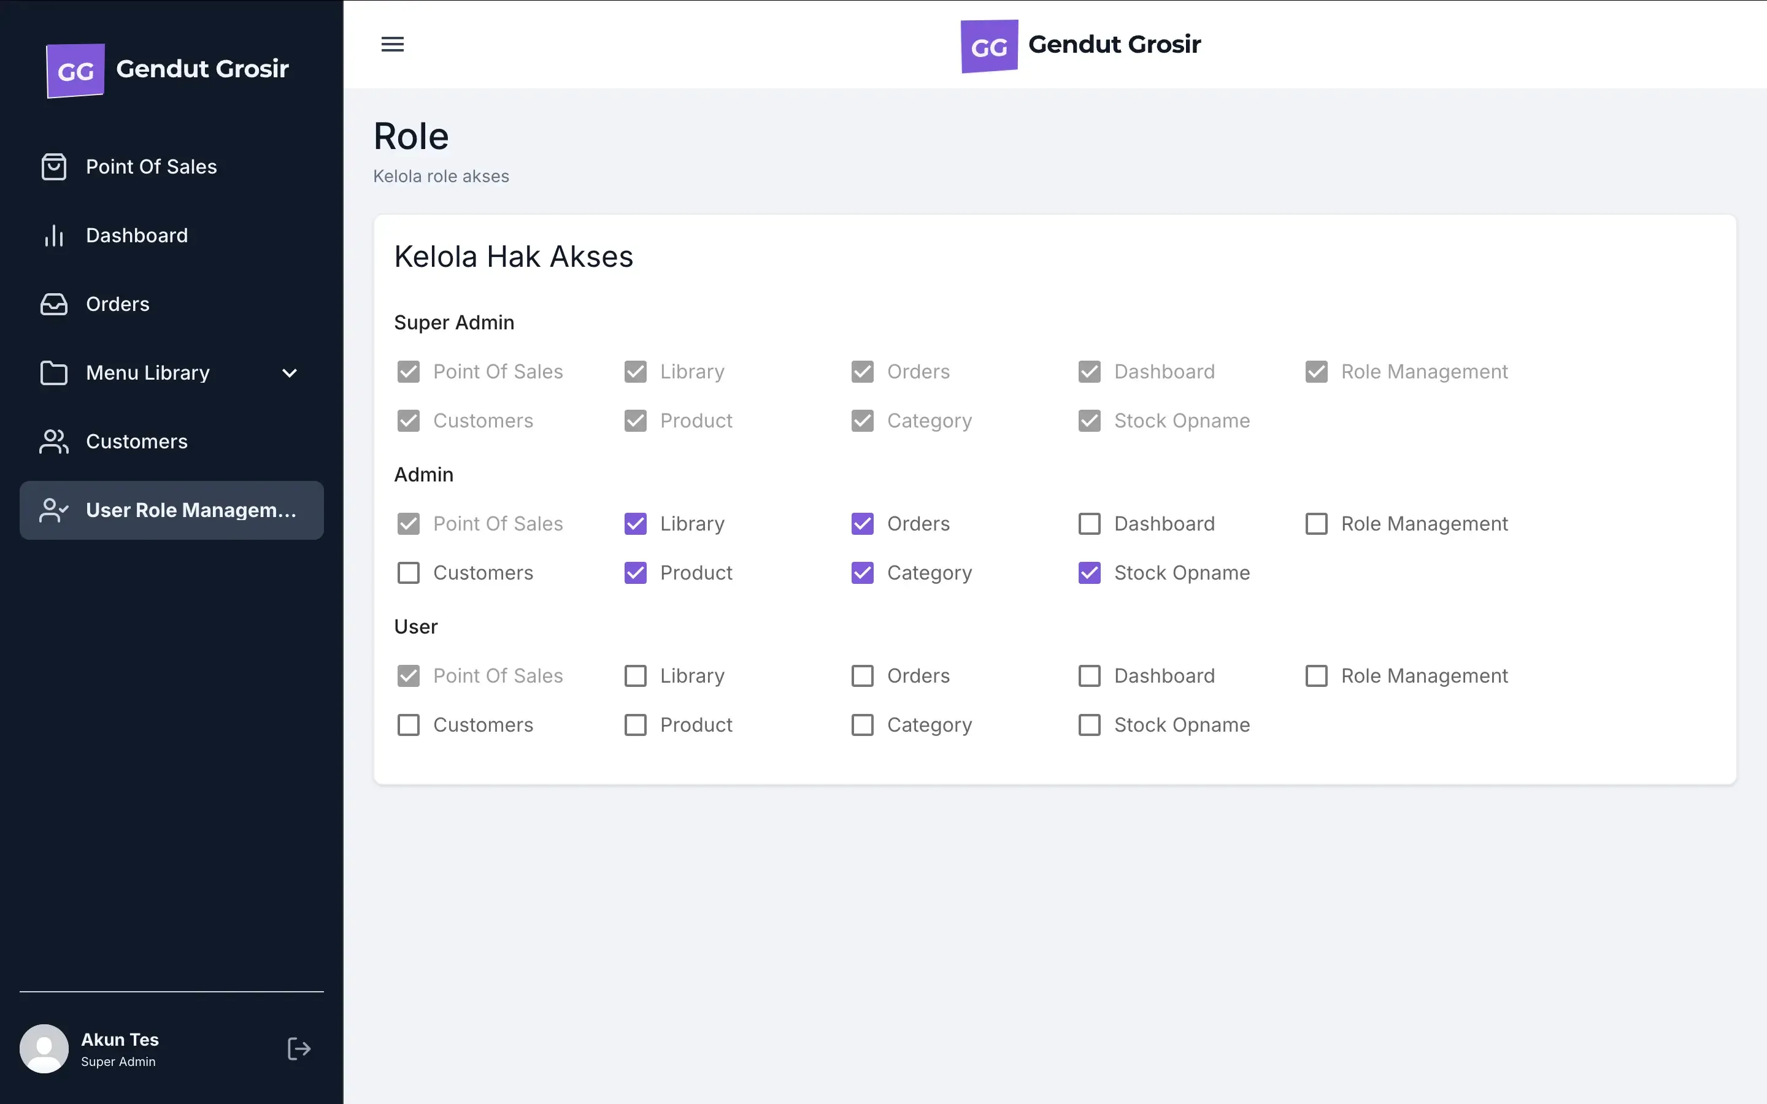Click the hamburger menu icon

pyautogui.click(x=392, y=45)
